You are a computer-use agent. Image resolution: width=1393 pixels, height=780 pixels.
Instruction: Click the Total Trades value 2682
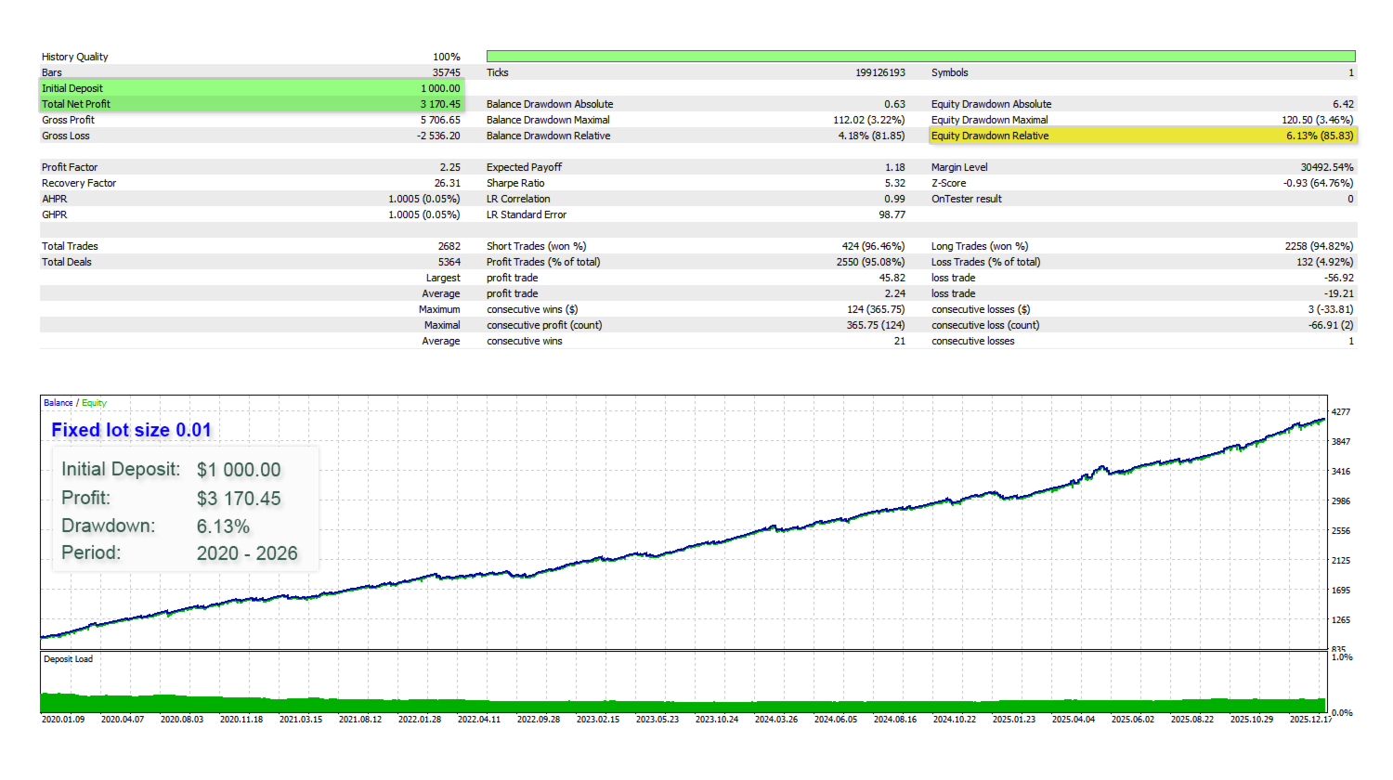(449, 246)
